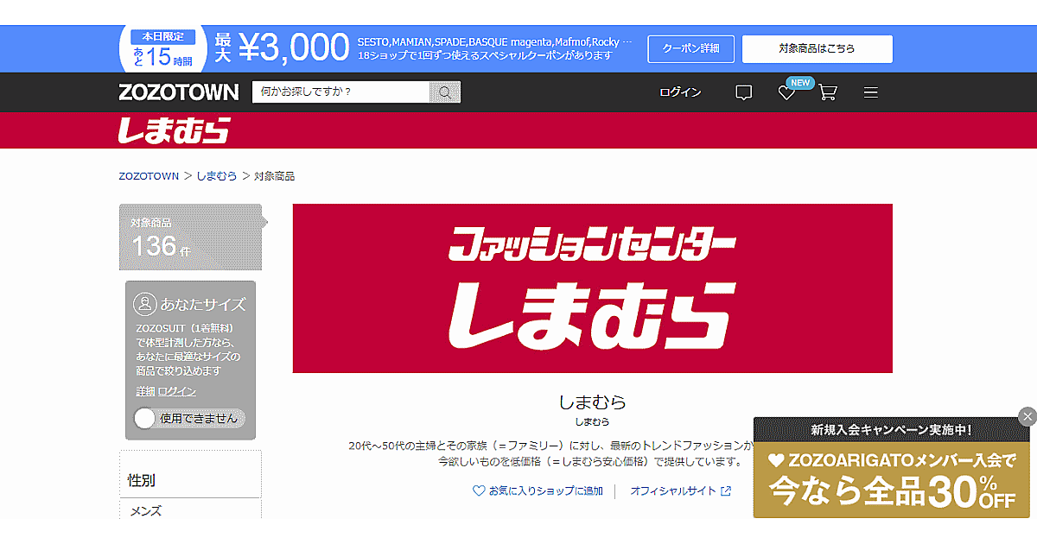Open favorites heart icon in header
This screenshot has width=1037, height=544.
tap(786, 92)
